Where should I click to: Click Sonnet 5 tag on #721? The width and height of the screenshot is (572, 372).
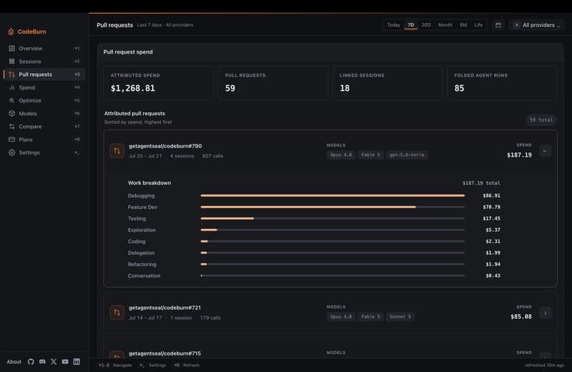(400, 317)
